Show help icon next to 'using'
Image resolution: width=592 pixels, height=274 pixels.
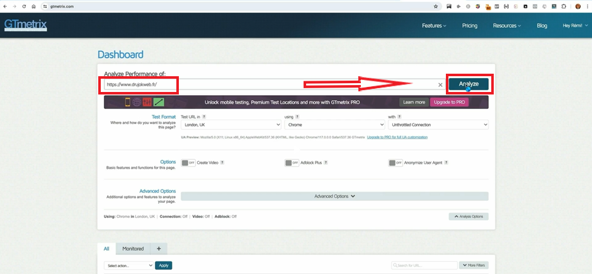click(297, 117)
